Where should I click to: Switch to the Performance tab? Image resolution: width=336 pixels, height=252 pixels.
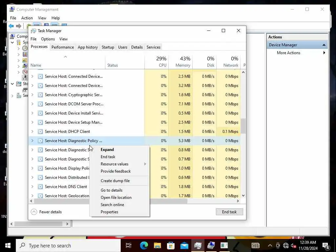pos(63,47)
